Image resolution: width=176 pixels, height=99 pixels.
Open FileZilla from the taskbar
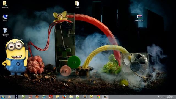51,97
